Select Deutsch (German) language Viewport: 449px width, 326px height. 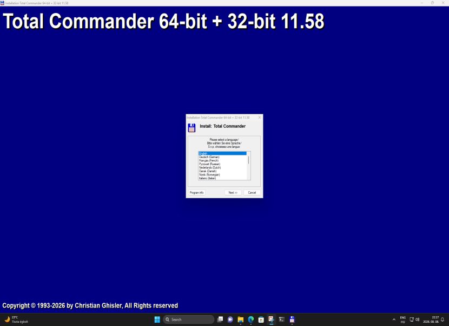pos(222,157)
